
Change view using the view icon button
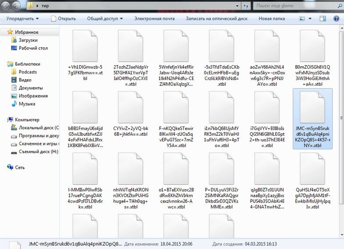point(302,19)
